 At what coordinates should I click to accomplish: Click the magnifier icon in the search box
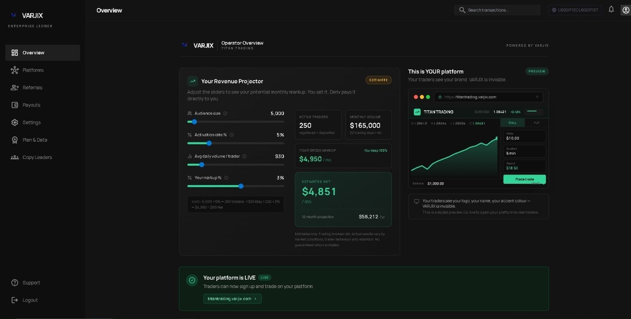coord(462,10)
